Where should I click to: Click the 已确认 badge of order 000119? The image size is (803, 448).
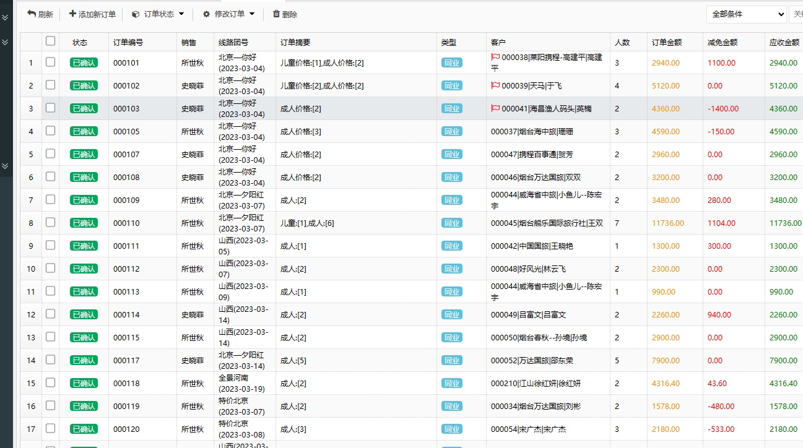[84, 406]
